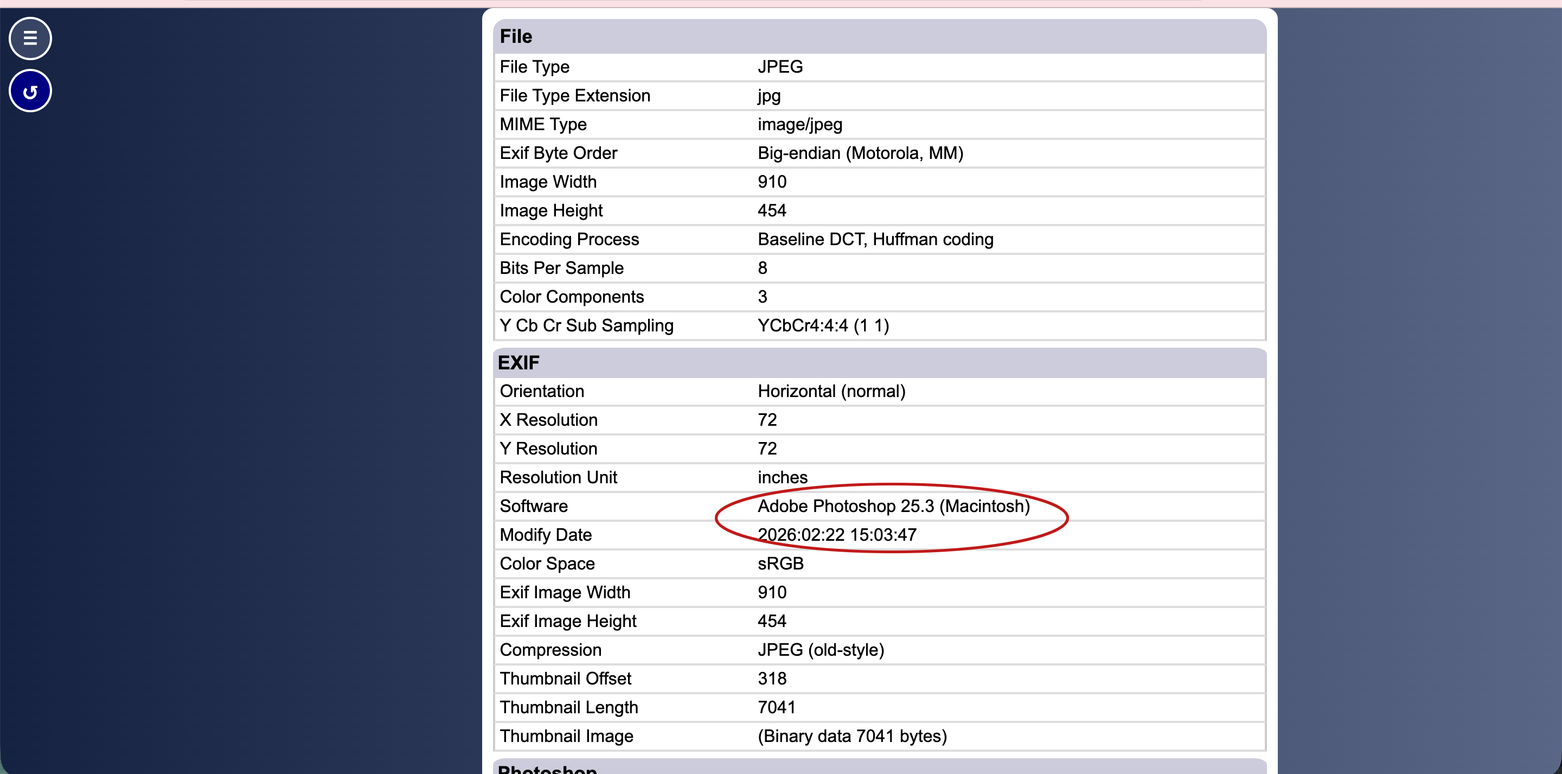Select the Exif Byte Order row
Screen dimensions: 1562x774
(x=860, y=153)
